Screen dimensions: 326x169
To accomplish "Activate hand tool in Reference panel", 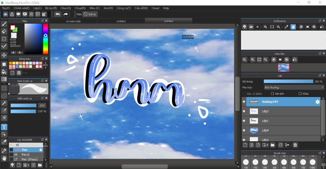I will (293, 27).
